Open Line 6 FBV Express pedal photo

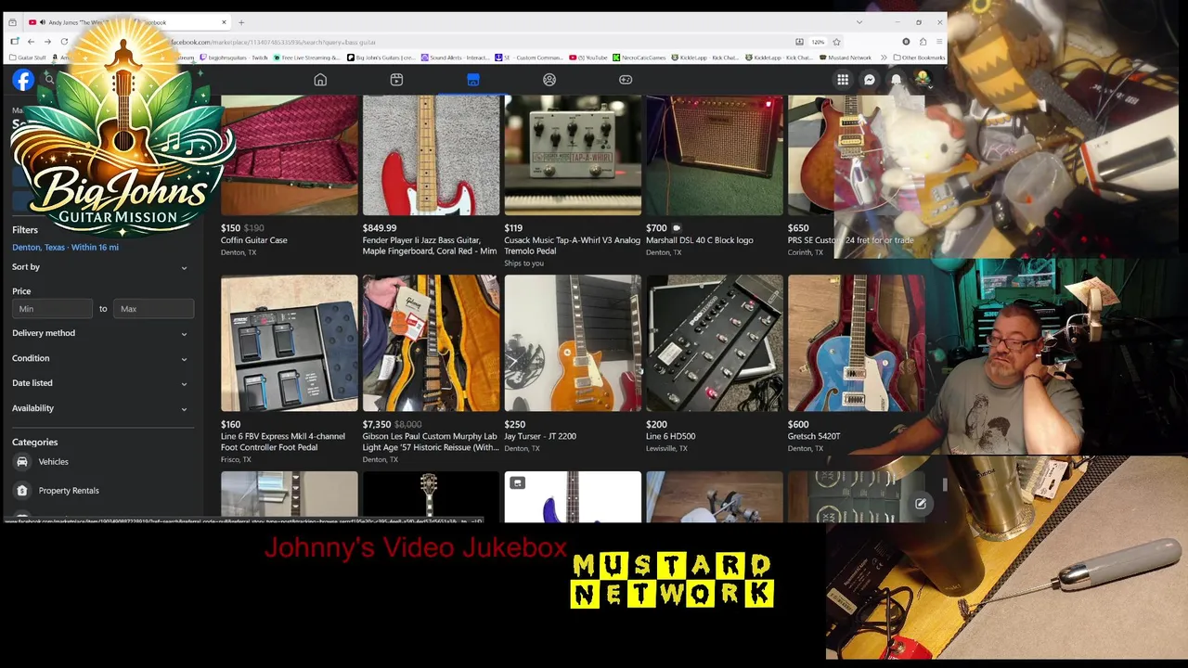pyautogui.click(x=290, y=343)
